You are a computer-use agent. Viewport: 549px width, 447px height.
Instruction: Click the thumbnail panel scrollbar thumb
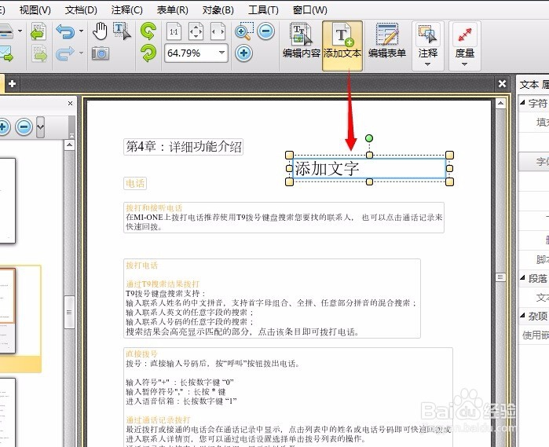click(x=69, y=312)
